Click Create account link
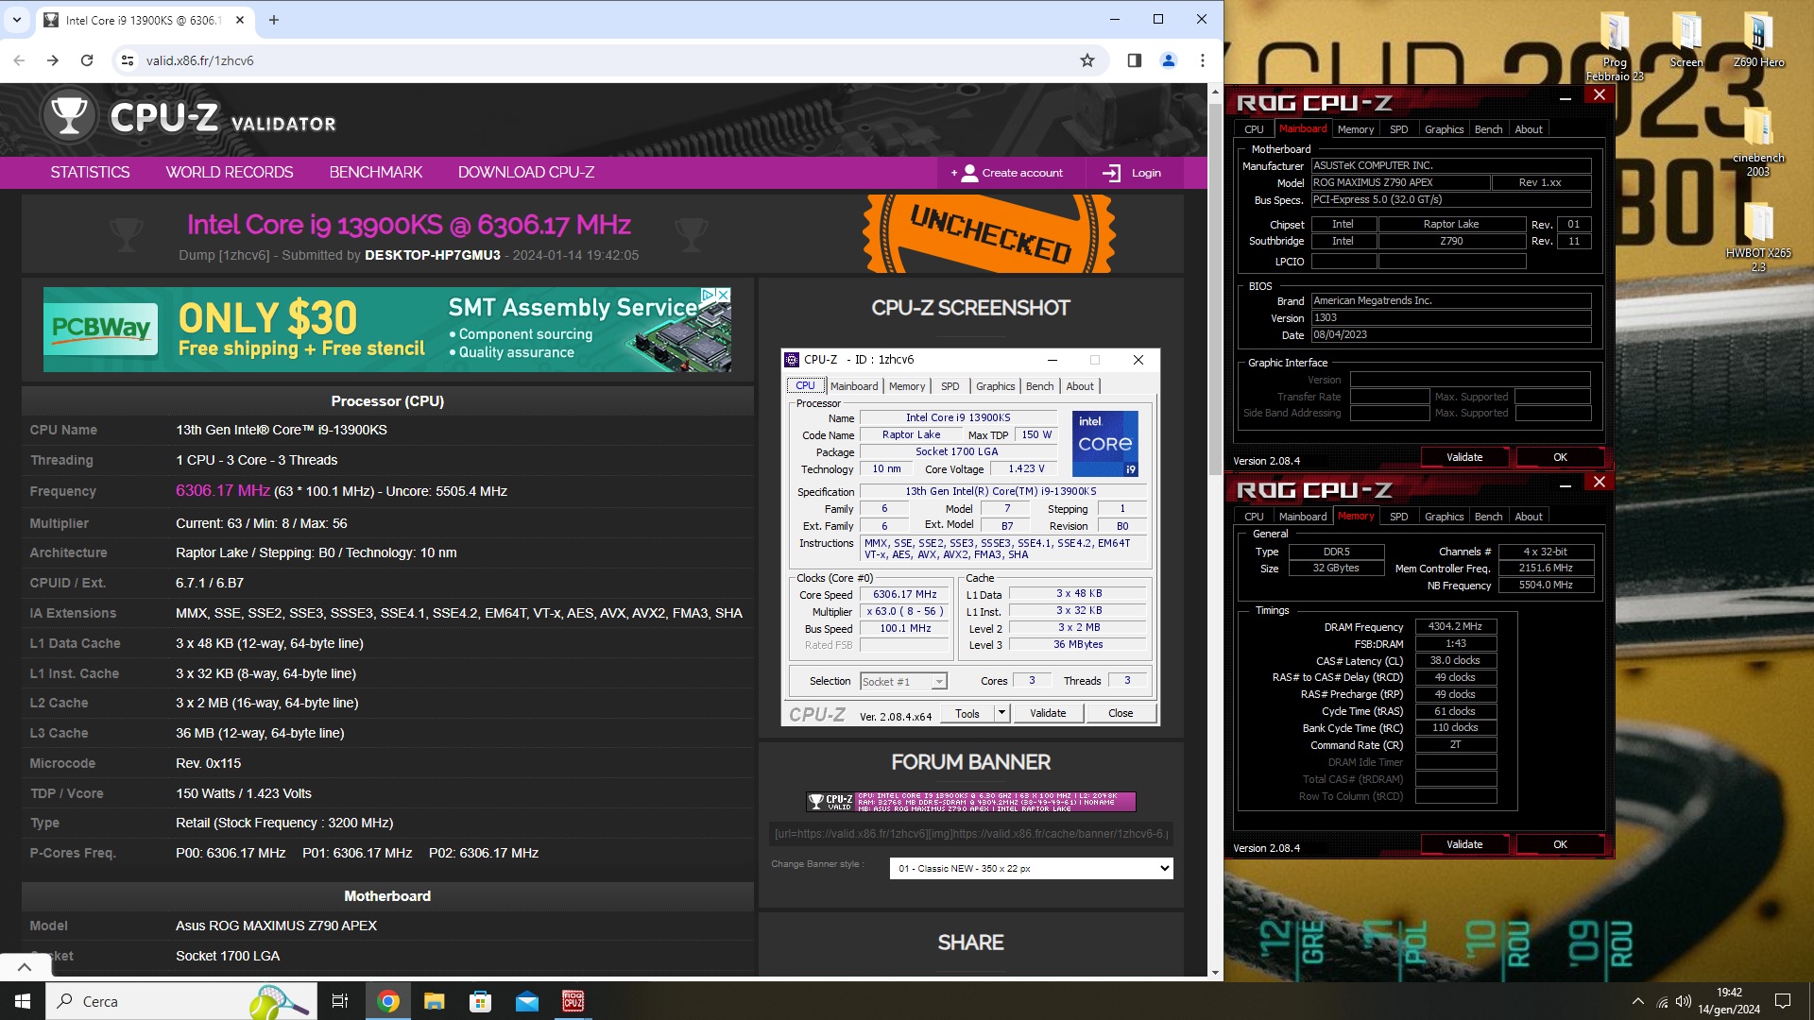Image resolution: width=1814 pixels, height=1020 pixels. pos(1007,173)
